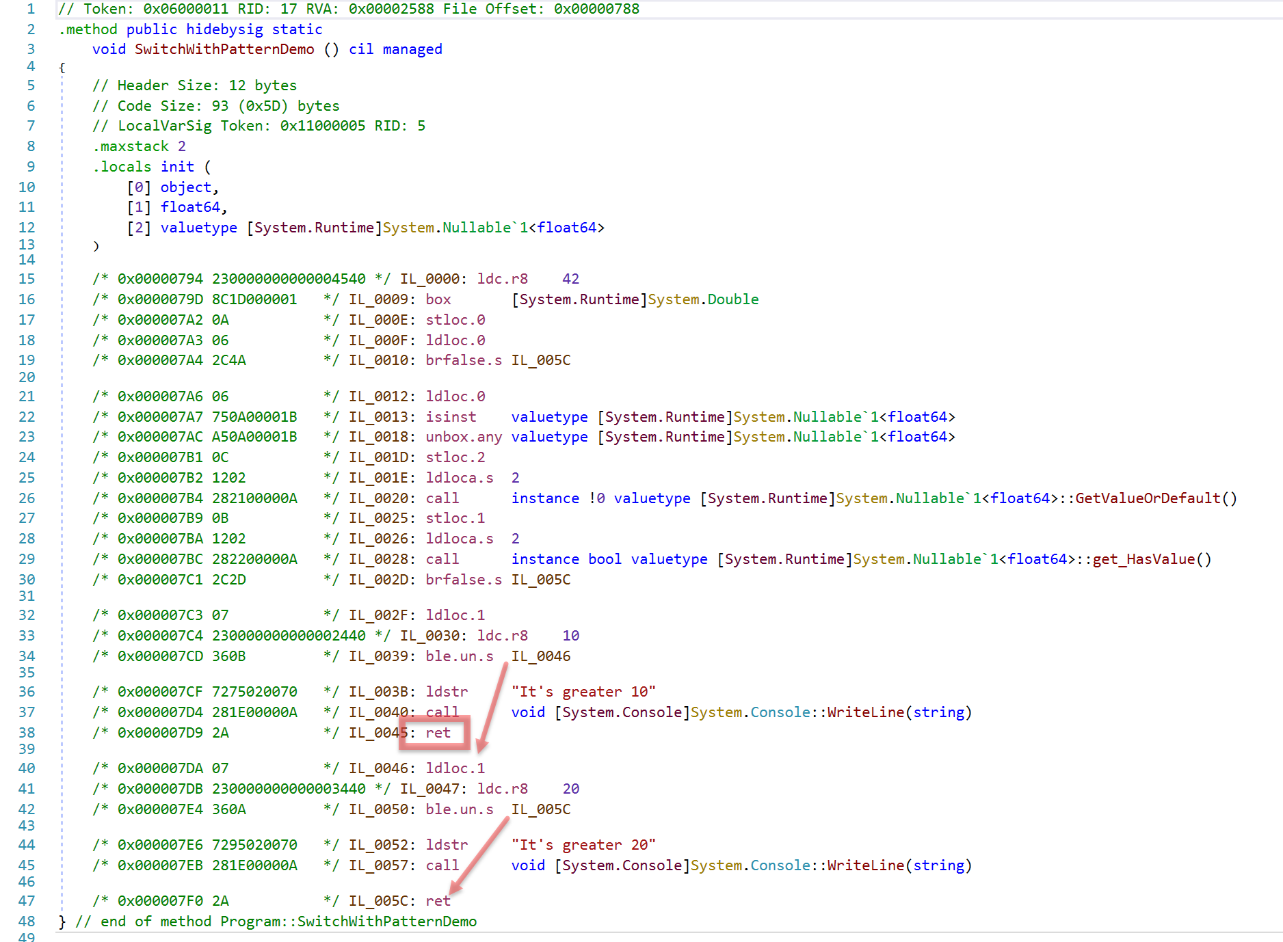The image size is (1283, 942).
Task: Click the SwitchWithPatternDemo method name
Action: [224, 49]
